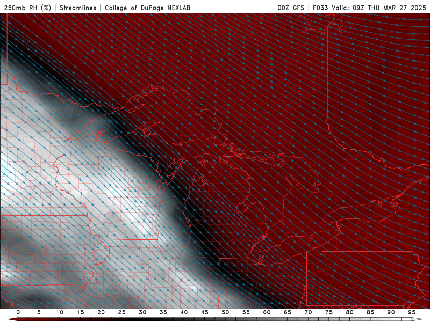Viewport: 430px width, 322px height.
Task: Click the "250mb RH (%)" title text
Action: coord(27,8)
